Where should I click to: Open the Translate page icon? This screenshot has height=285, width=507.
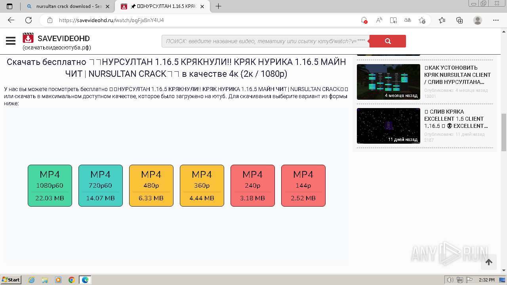(x=408, y=20)
